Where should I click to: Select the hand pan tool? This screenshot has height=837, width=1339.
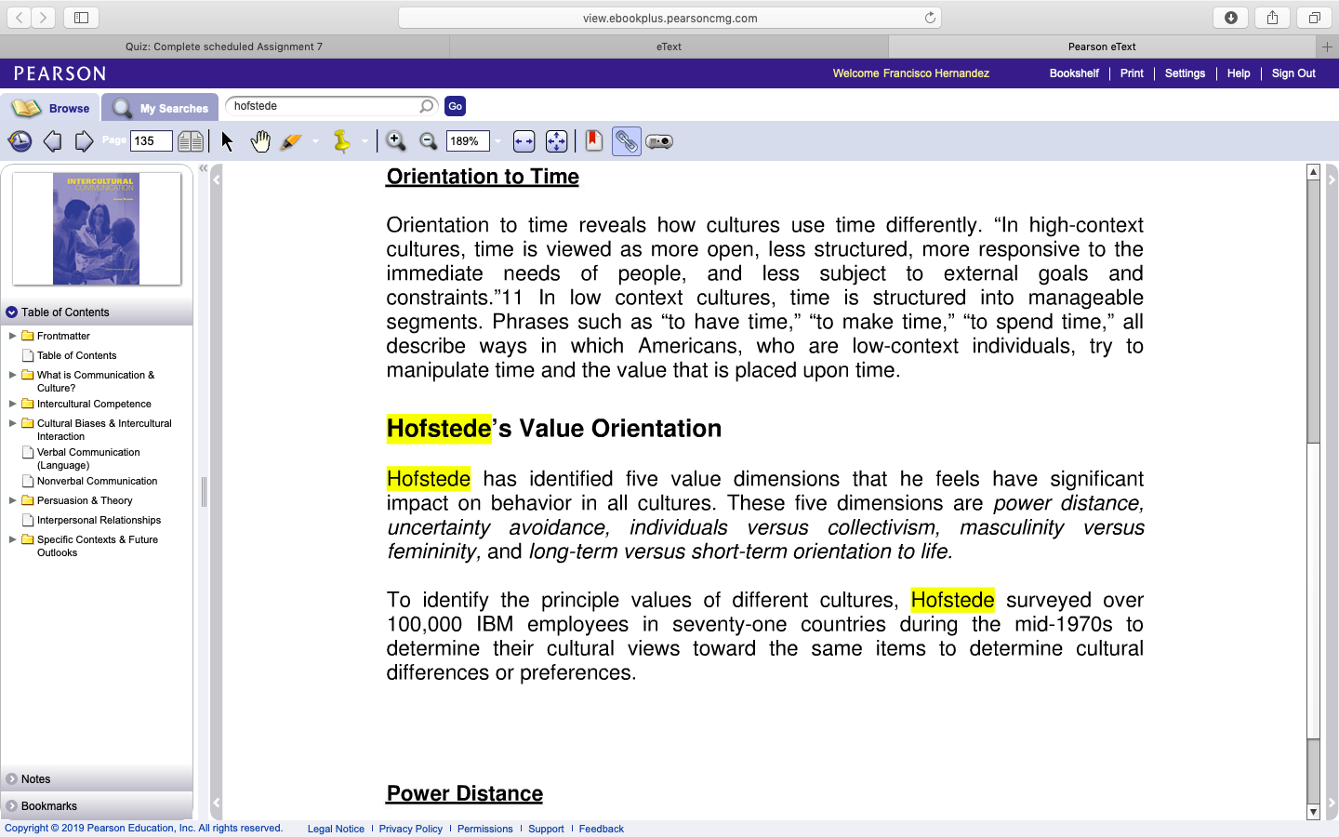[x=260, y=141]
